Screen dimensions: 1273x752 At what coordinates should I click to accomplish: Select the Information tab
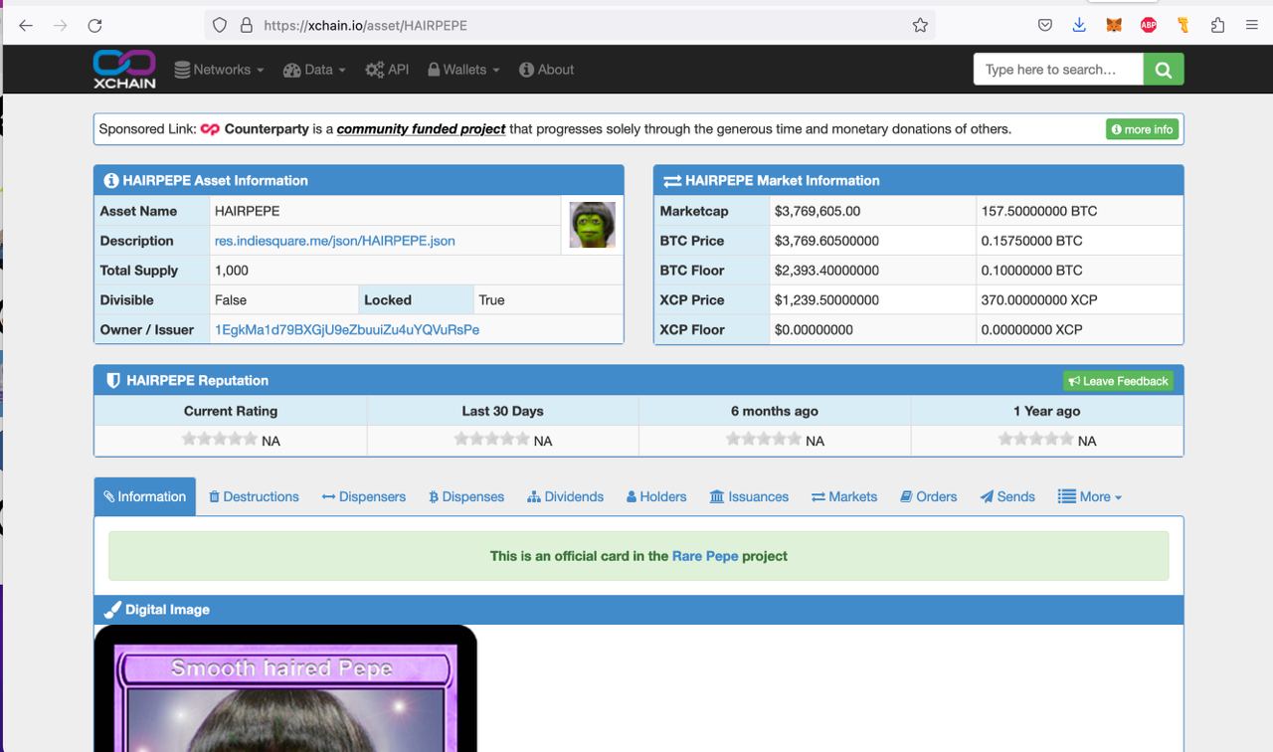point(145,497)
